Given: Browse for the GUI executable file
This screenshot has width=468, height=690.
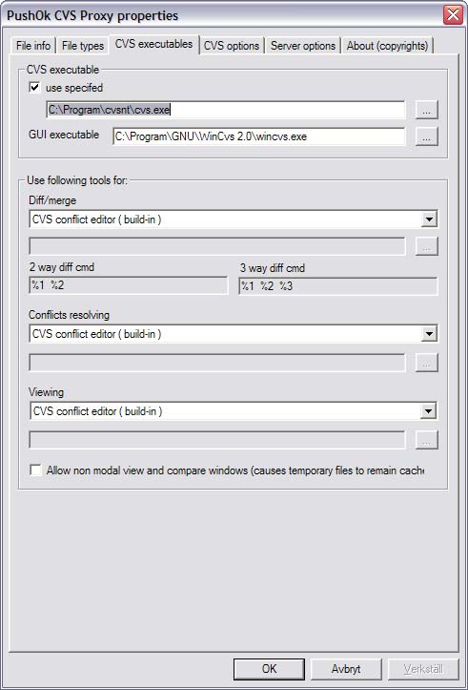Looking at the screenshot, I should point(426,136).
